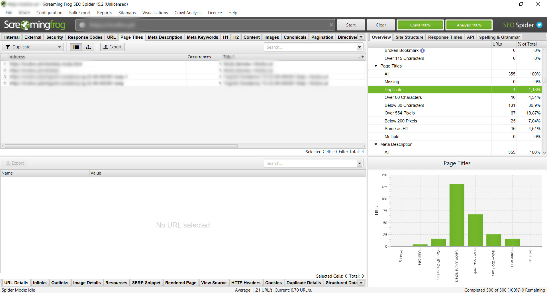Show more top tabs overflow arrow
This screenshot has width=547, height=293.
click(x=361, y=37)
